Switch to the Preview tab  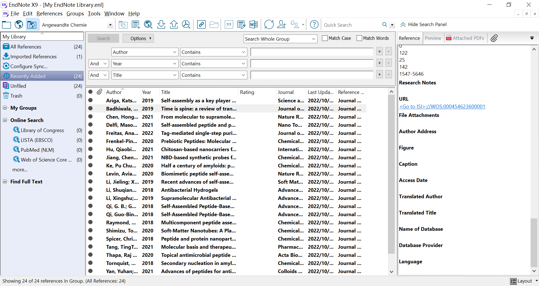pyautogui.click(x=433, y=38)
